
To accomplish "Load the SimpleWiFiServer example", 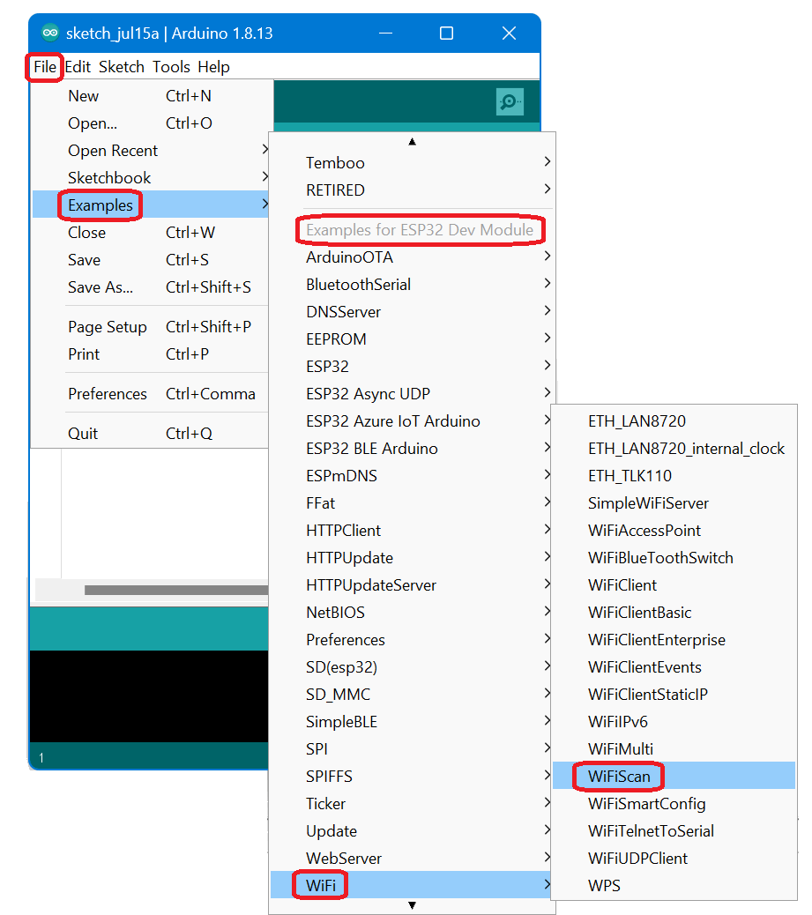I will pos(674,503).
